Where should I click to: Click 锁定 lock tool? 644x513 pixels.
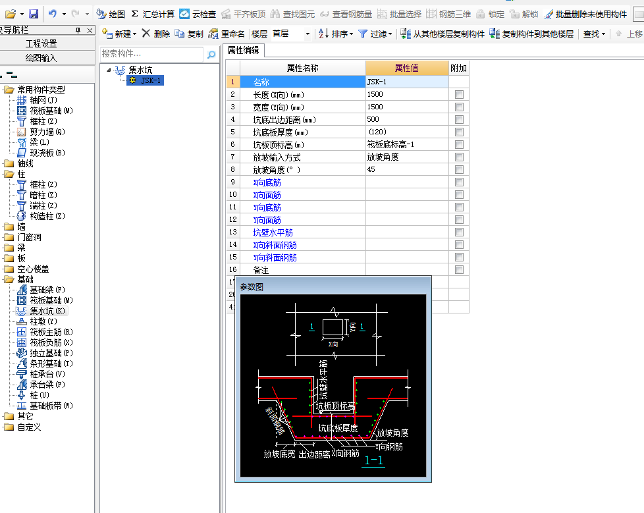pyautogui.click(x=490, y=14)
